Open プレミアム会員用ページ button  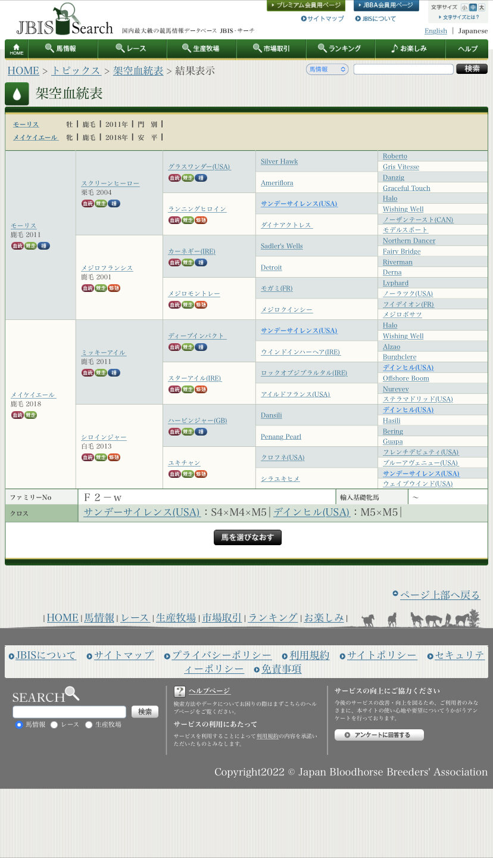tap(306, 5)
